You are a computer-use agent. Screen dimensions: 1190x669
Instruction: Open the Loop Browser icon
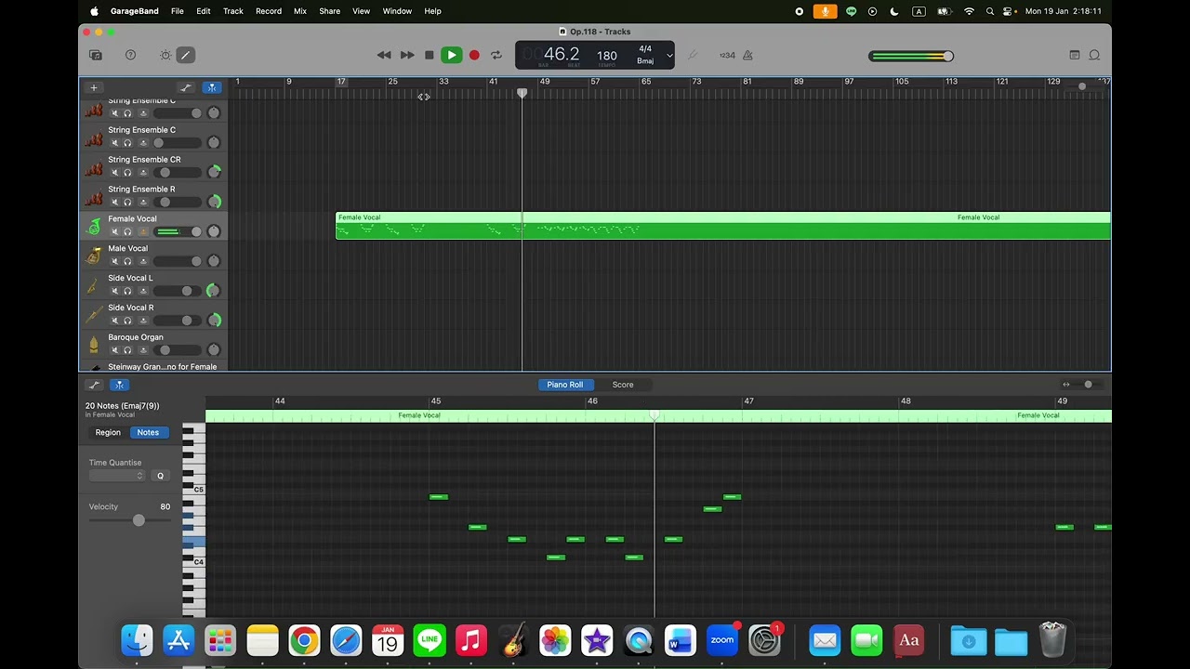tap(1094, 55)
